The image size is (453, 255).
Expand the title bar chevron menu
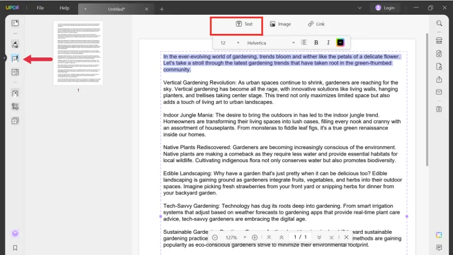point(360,8)
